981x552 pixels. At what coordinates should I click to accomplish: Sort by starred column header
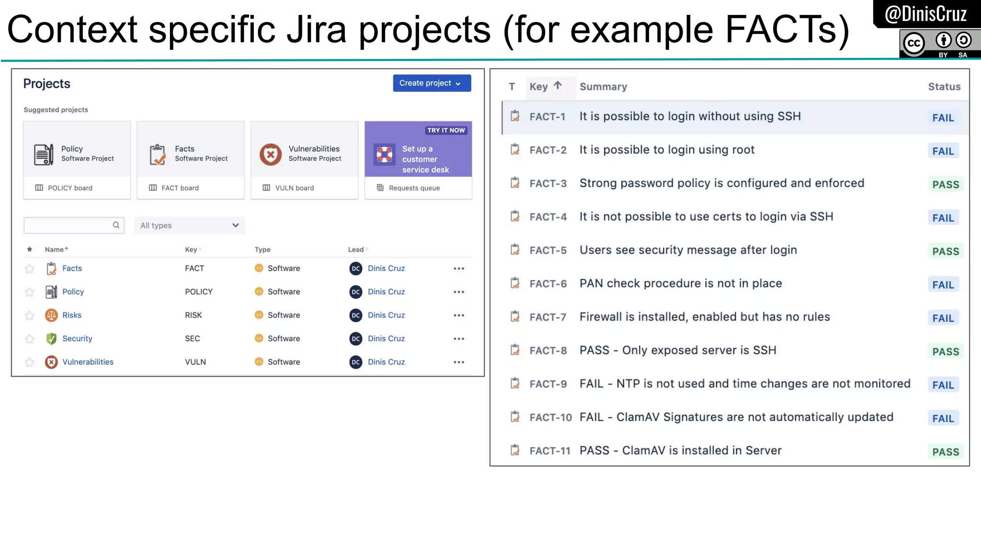pyautogui.click(x=30, y=249)
